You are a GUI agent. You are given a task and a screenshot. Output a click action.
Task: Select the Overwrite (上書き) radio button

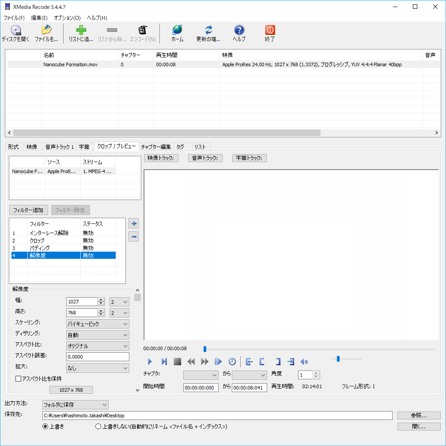[45, 427]
